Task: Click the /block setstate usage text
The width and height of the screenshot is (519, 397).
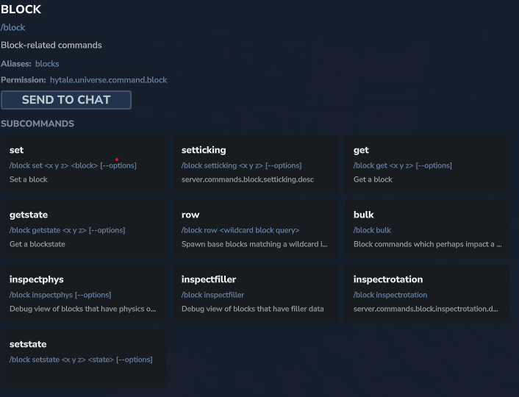Action: click(x=81, y=360)
